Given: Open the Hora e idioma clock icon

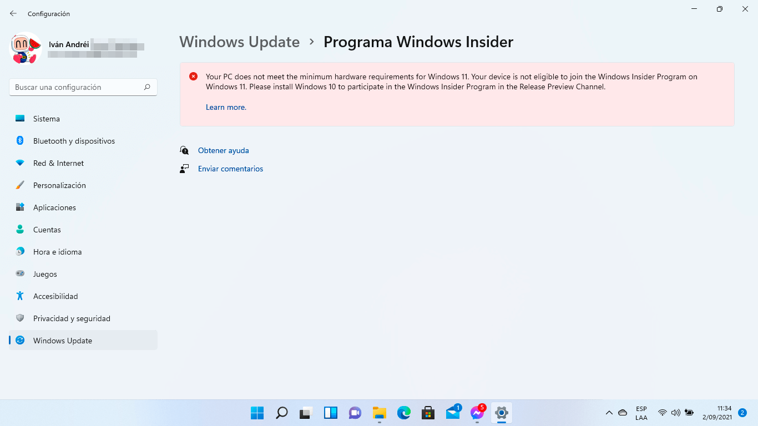Looking at the screenshot, I should tap(20, 252).
